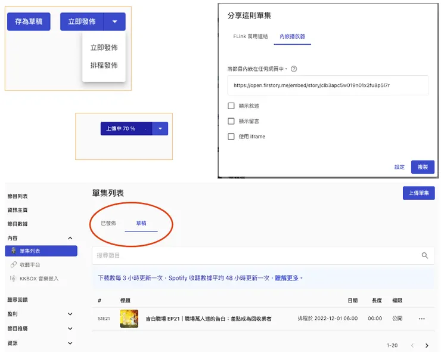Expand the 盈利 section chevron

tap(70, 314)
